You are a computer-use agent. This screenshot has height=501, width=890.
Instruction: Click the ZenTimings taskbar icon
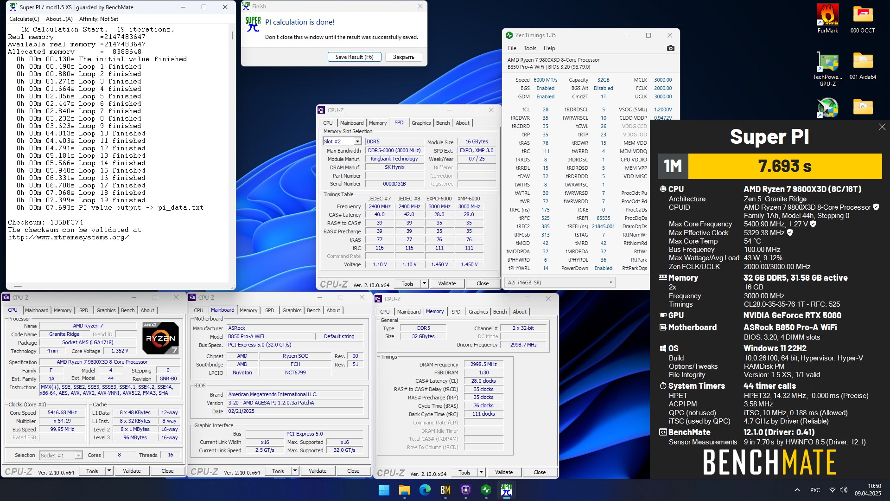pyautogui.click(x=486, y=490)
